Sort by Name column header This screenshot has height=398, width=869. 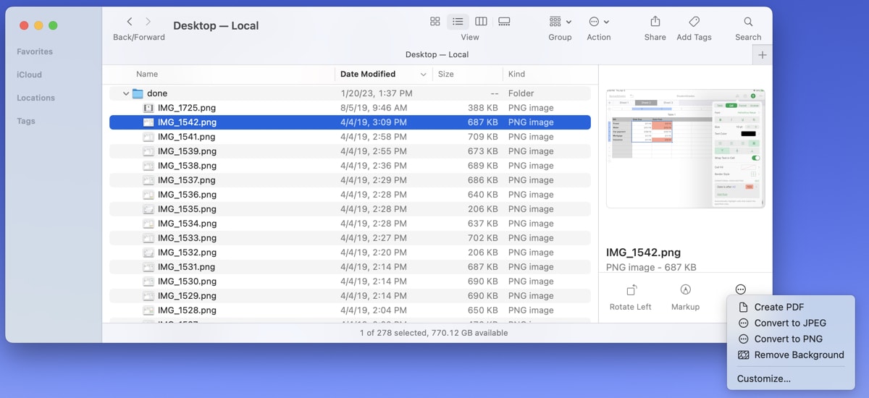point(147,74)
